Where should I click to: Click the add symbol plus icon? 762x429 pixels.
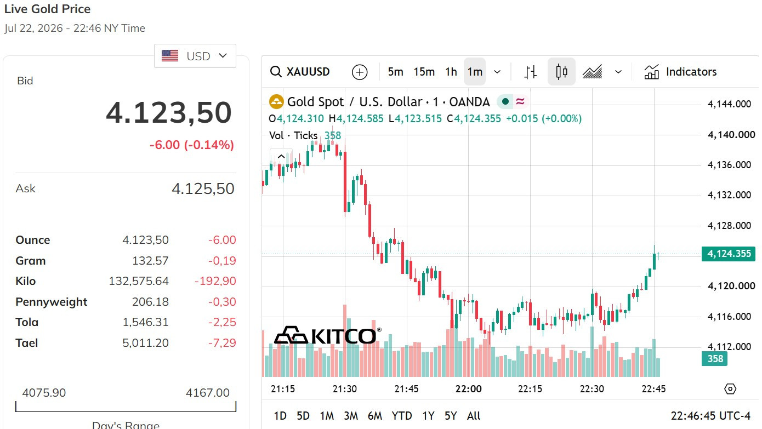360,72
